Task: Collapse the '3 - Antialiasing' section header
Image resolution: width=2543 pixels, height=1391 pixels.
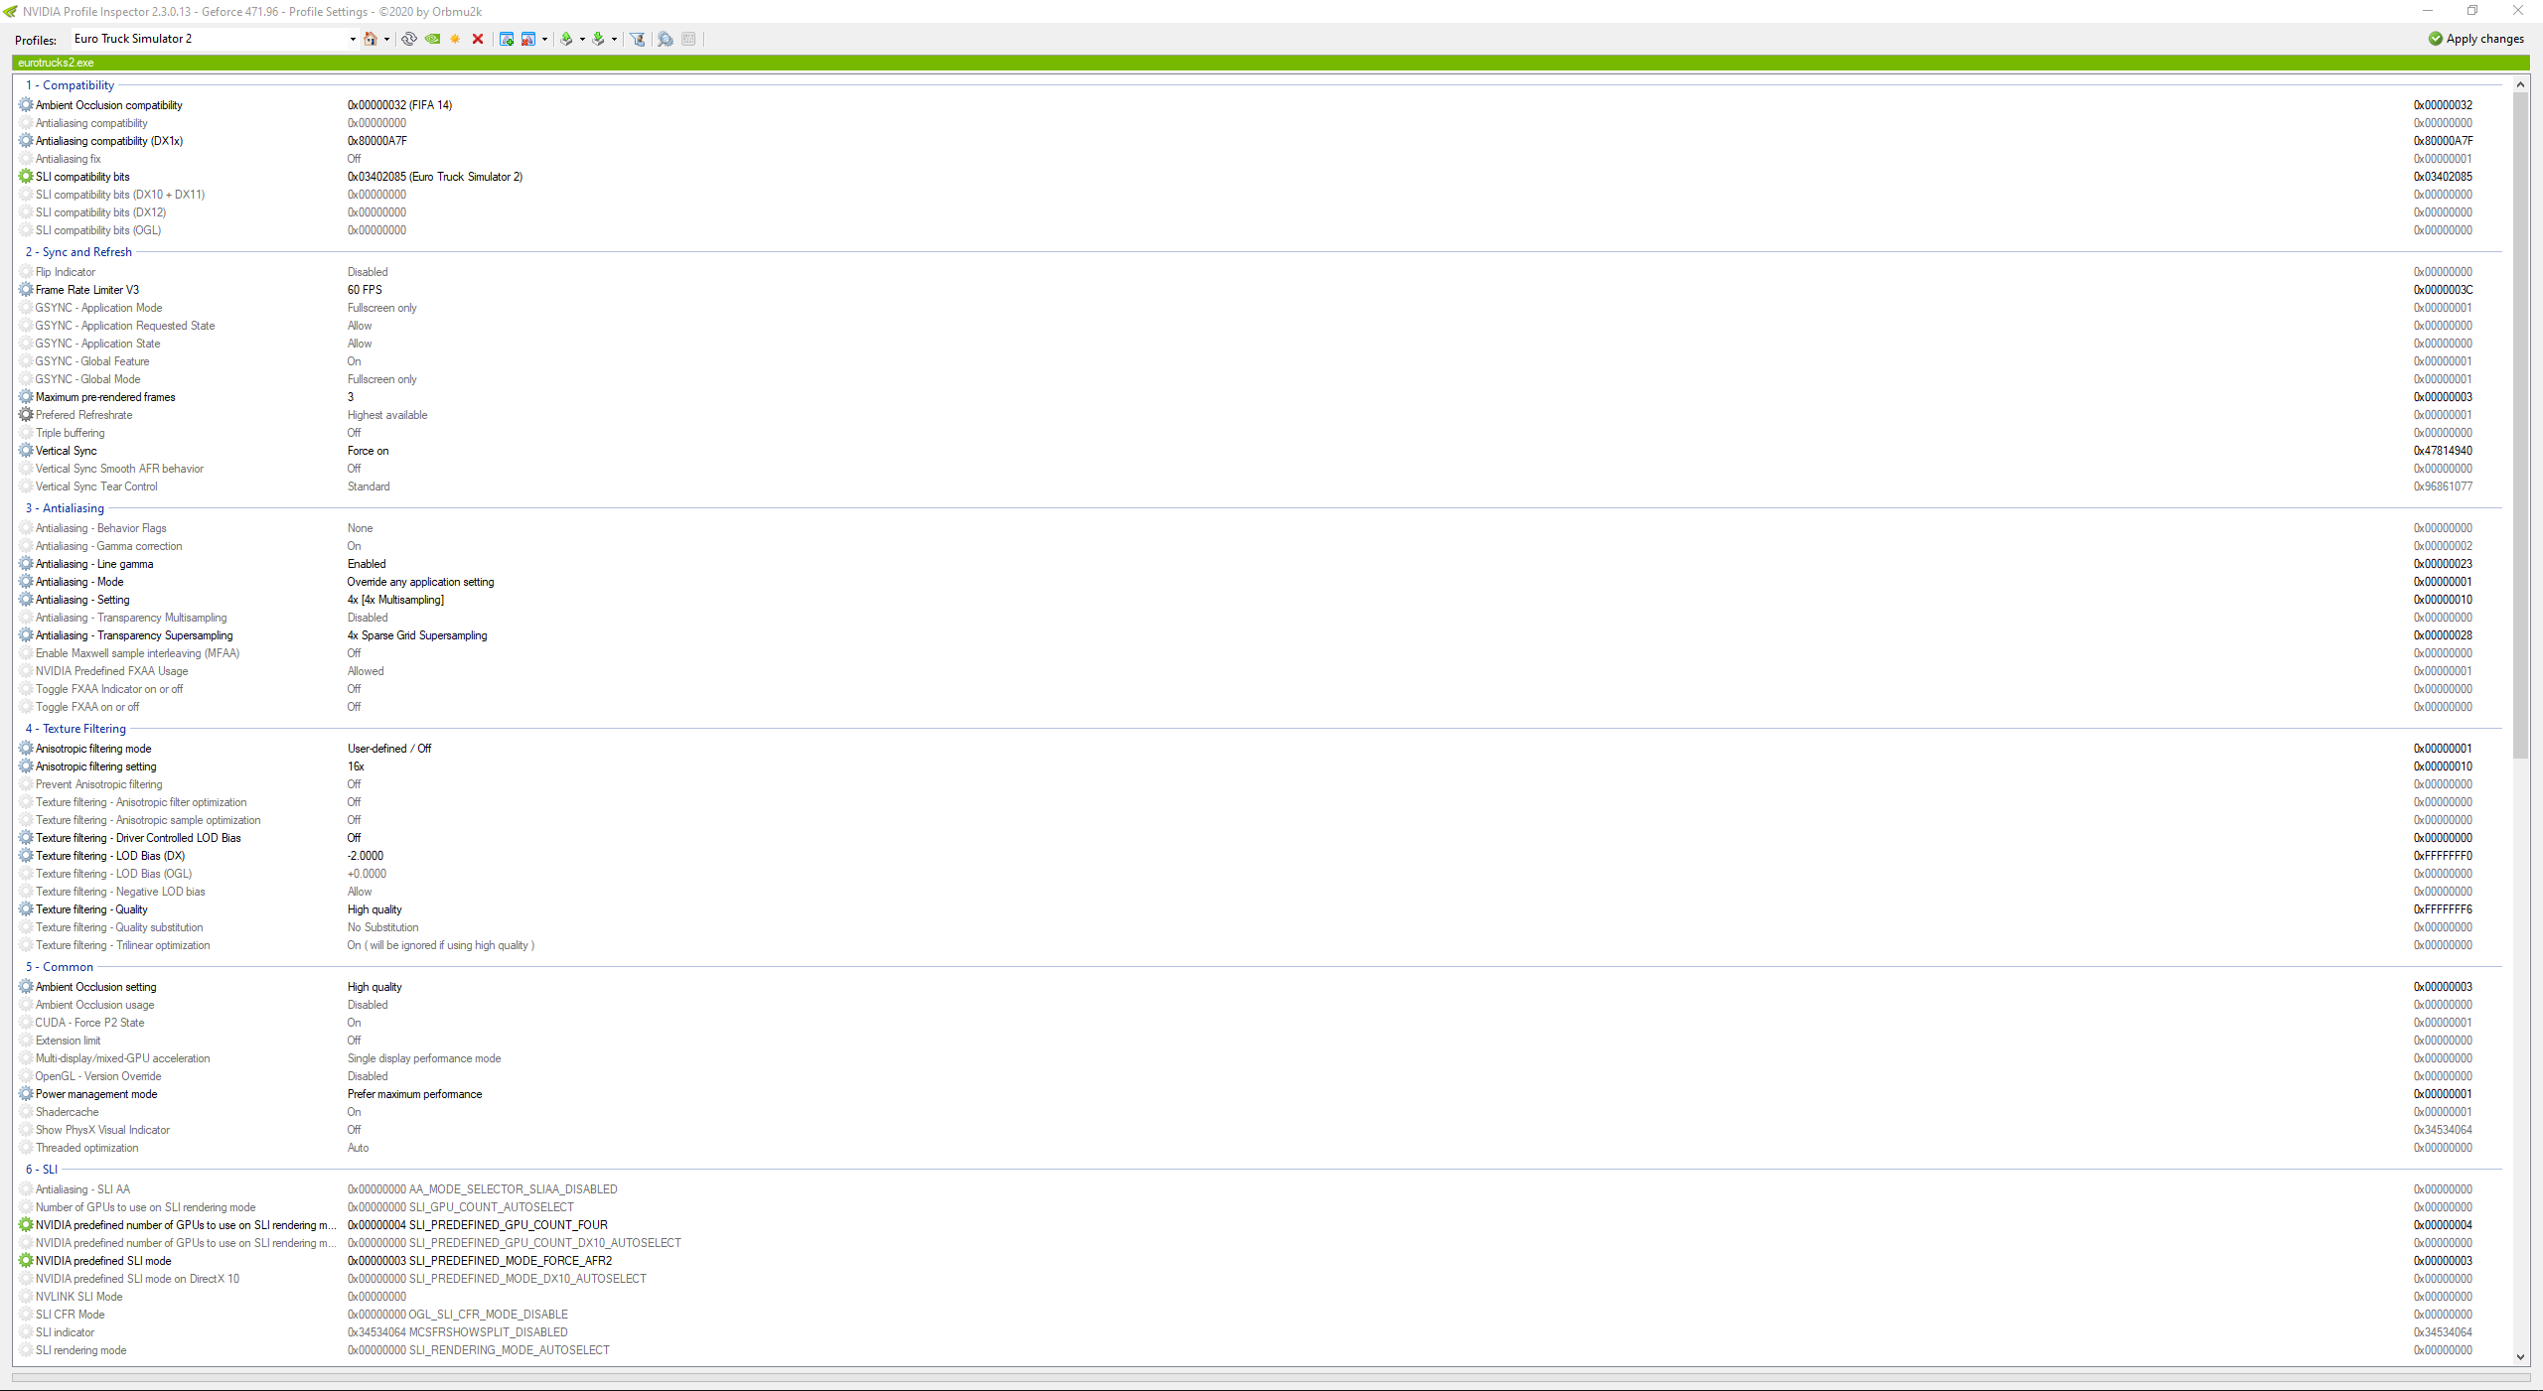Action: pyautogui.click(x=65, y=508)
